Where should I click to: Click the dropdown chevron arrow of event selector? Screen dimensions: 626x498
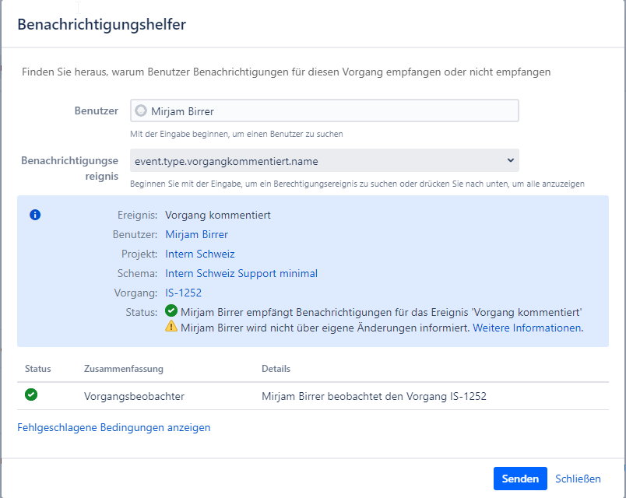pyautogui.click(x=510, y=160)
